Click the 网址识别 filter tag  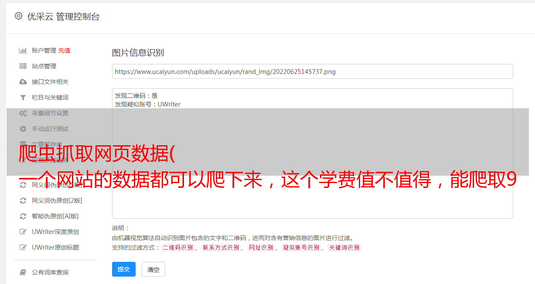point(261,247)
